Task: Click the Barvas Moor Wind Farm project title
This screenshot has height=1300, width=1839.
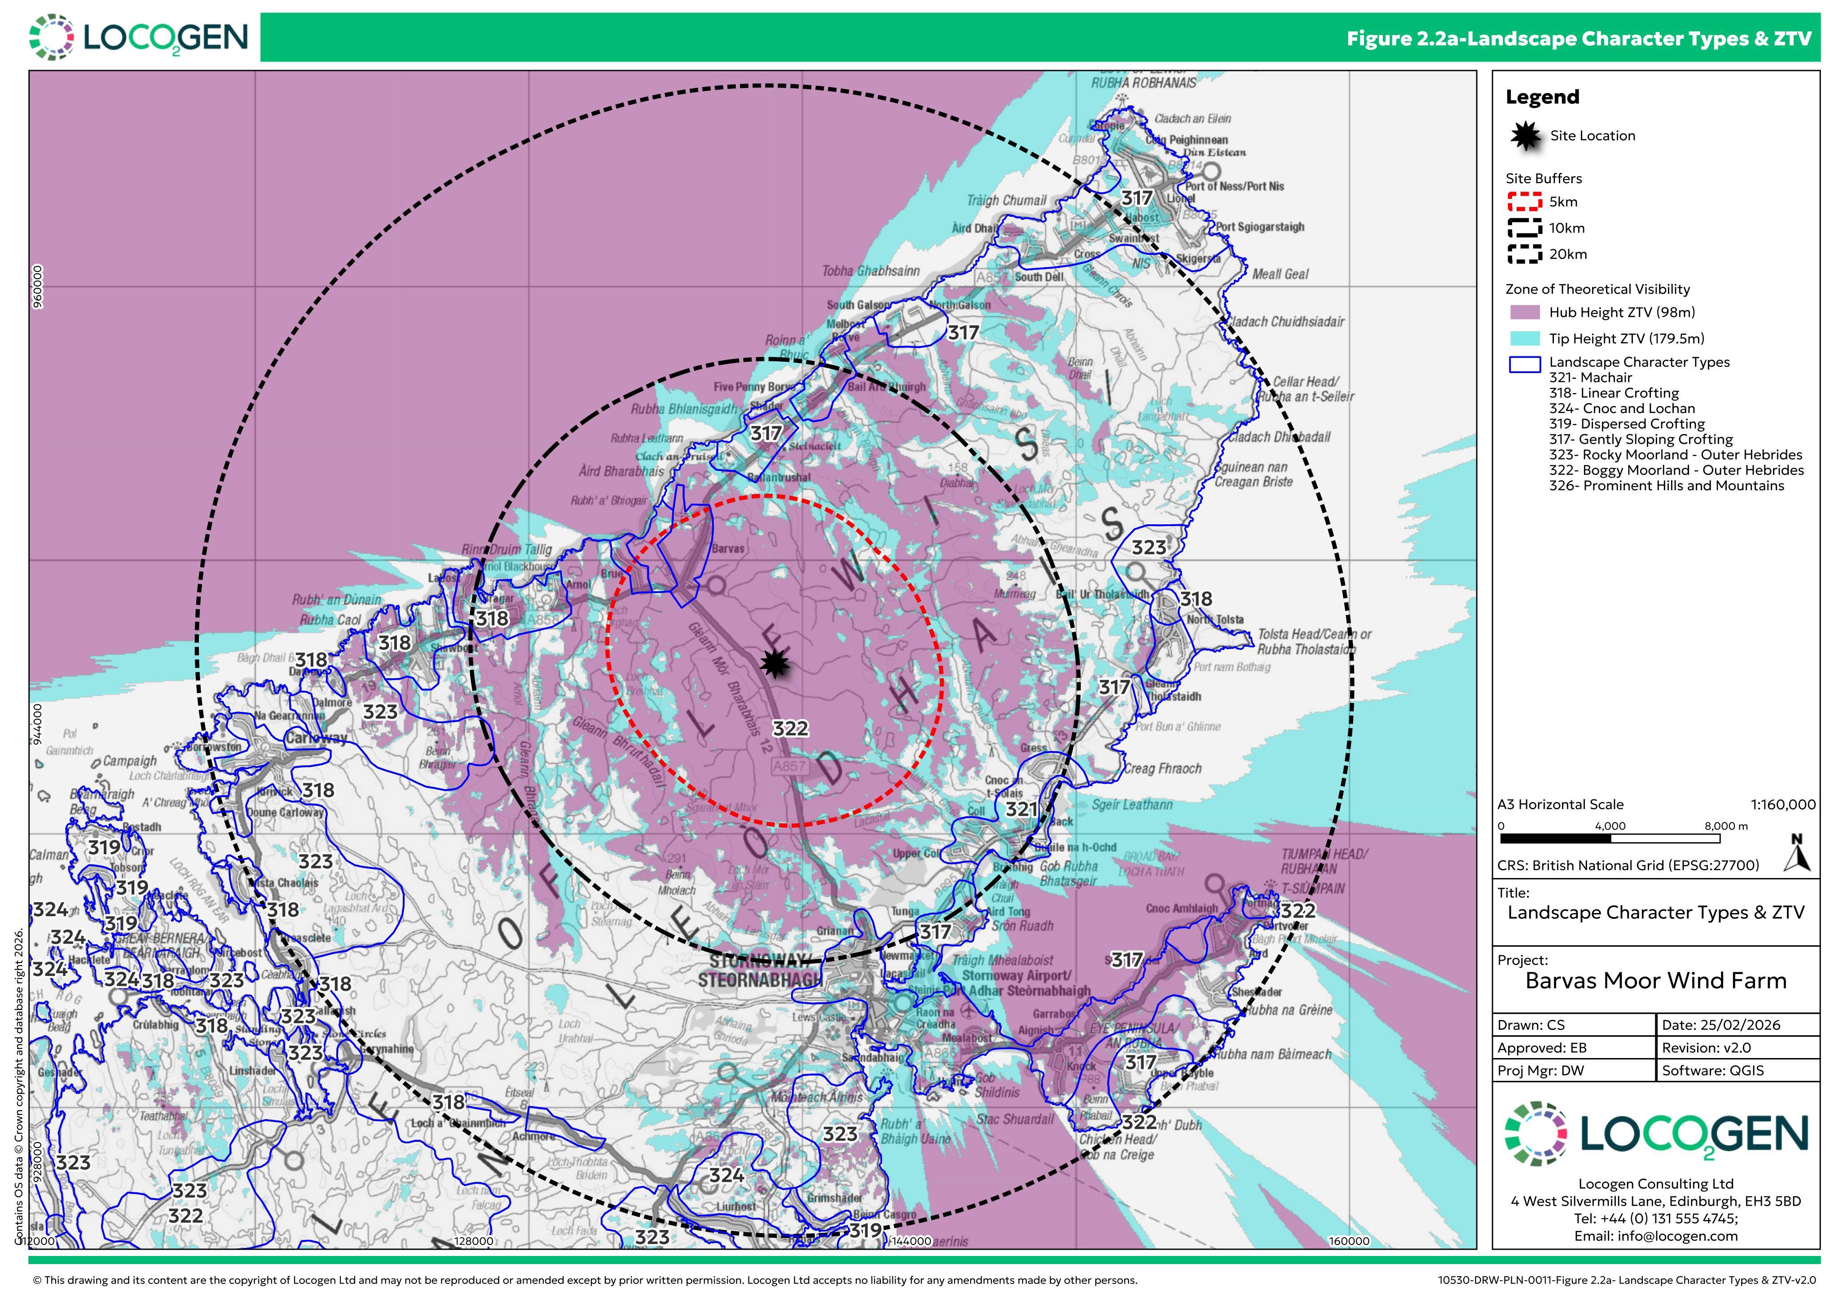Action: click(x=1655, y=980)
